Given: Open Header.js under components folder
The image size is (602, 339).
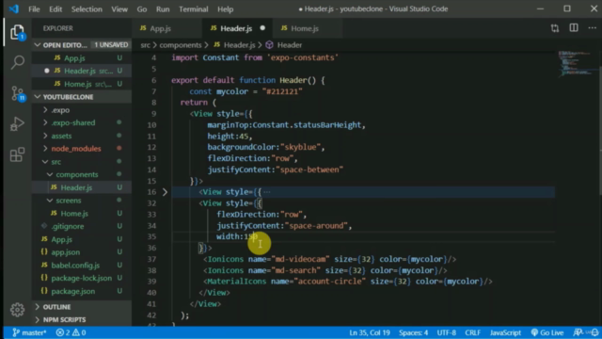Looking at the screenshot, I should pos(82,187).
